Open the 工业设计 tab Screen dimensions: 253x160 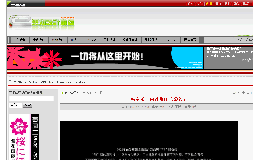click(109, 40)
